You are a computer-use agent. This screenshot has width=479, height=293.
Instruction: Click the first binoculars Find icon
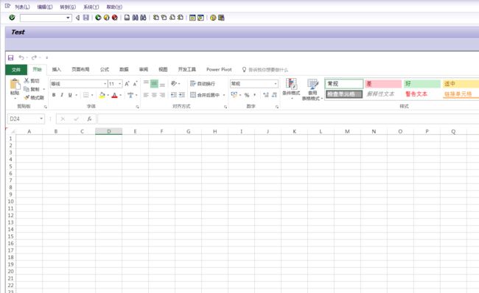pyautogui.click(x=136, y=18)
